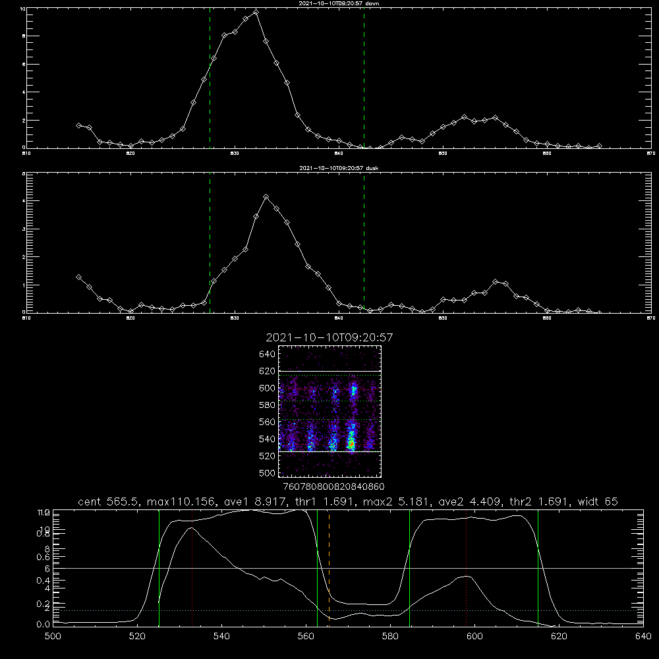Click the right green dashed line in dawn plot
The width and height of the screenshot is (659, 659).
pyautogui.click(x=364, y=78)
